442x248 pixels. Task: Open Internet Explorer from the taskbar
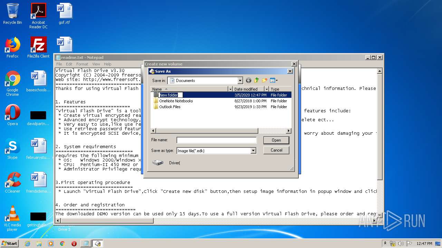click(x=27, y=243)
